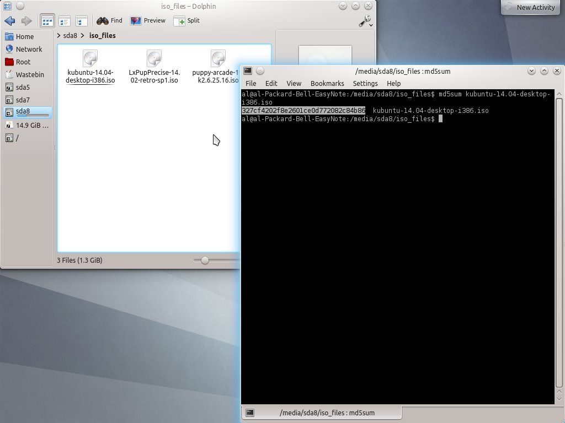Select the sda8 device in sidebar
The width and height of the screenshot is (565, 423).
[27, 112]
